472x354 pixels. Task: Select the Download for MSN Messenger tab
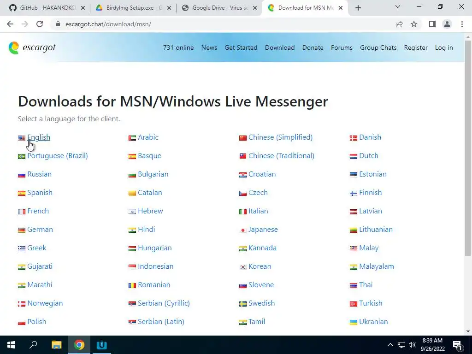pos(305,8)
